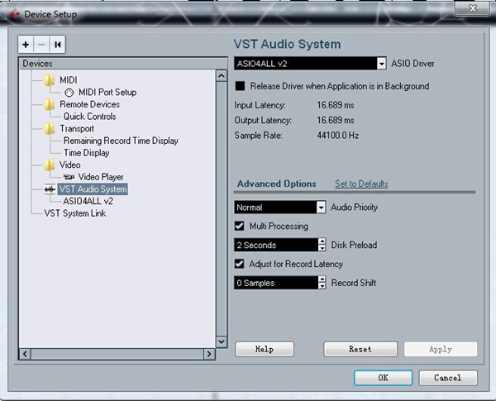Click the Set to Defaults link
496x401 pixels.
click(361, 184)
